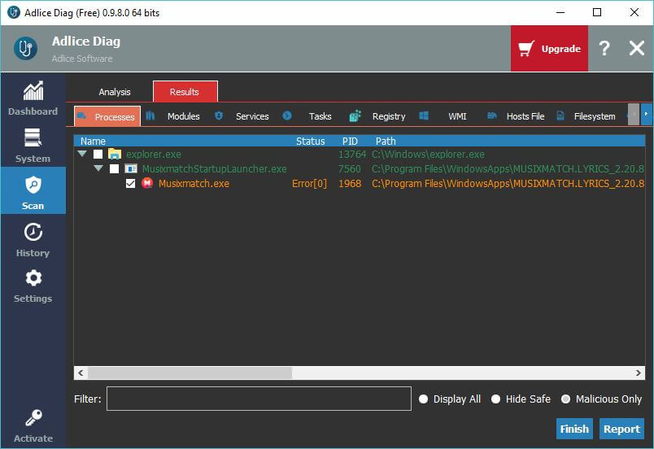Uncheck the Musixmatch.exe checkbox
Viewport: 654px width, 449px height.
(131, 184)
